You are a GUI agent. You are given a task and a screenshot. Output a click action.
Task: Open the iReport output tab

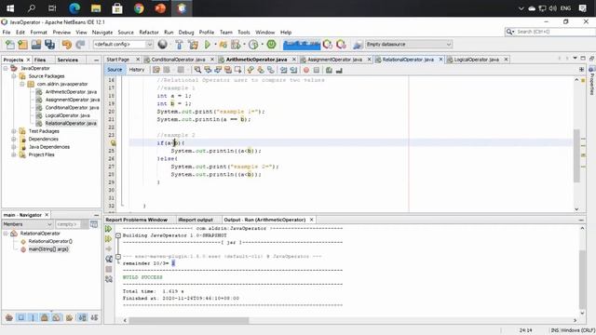click(x=196, y=220)
